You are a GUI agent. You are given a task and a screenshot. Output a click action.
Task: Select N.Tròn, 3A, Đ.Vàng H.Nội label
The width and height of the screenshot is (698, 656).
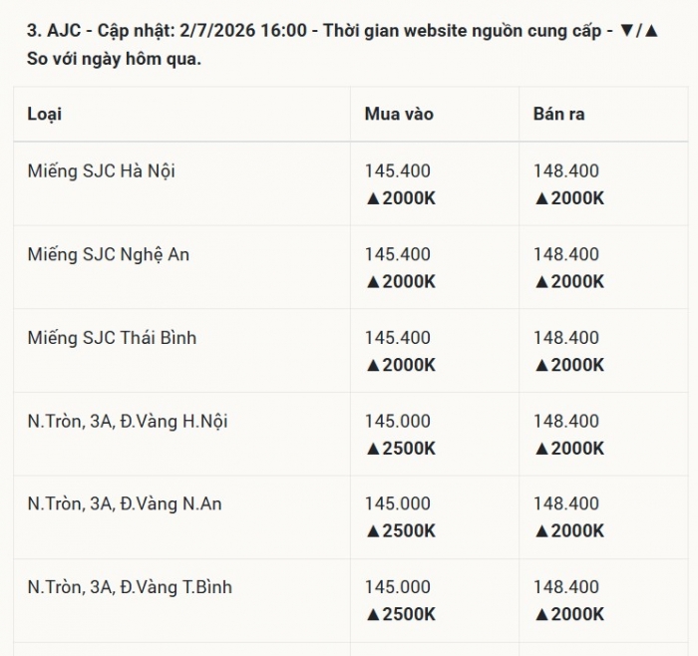[128, 421]
